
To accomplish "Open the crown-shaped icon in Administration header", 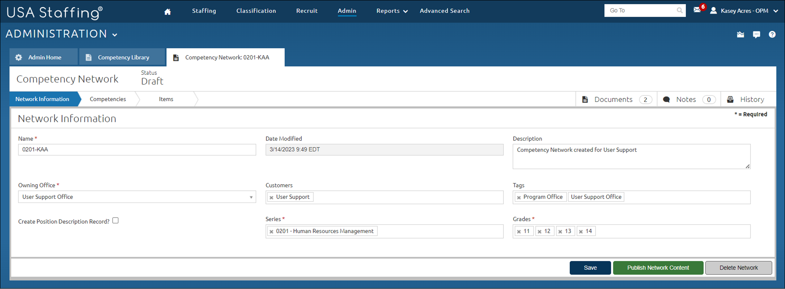I will [x=740, y=35].
